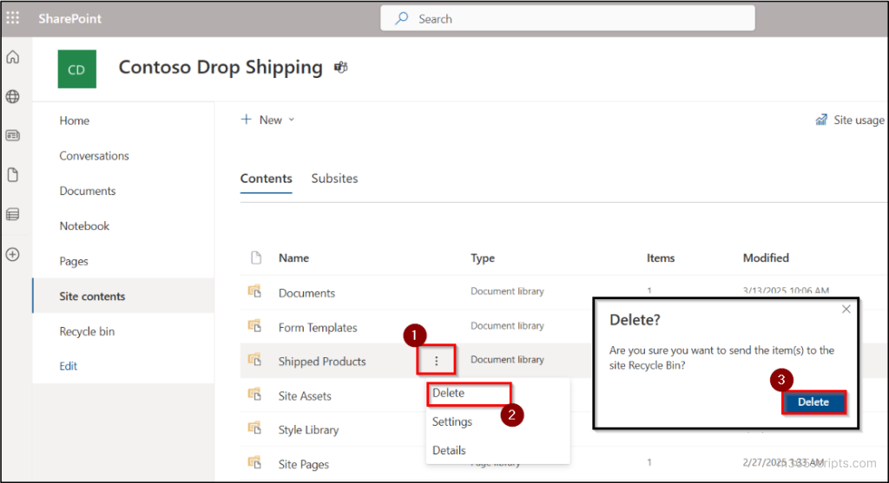Open the news feed icon in app bar
This screenshot has height=483, width=889.
12,136
